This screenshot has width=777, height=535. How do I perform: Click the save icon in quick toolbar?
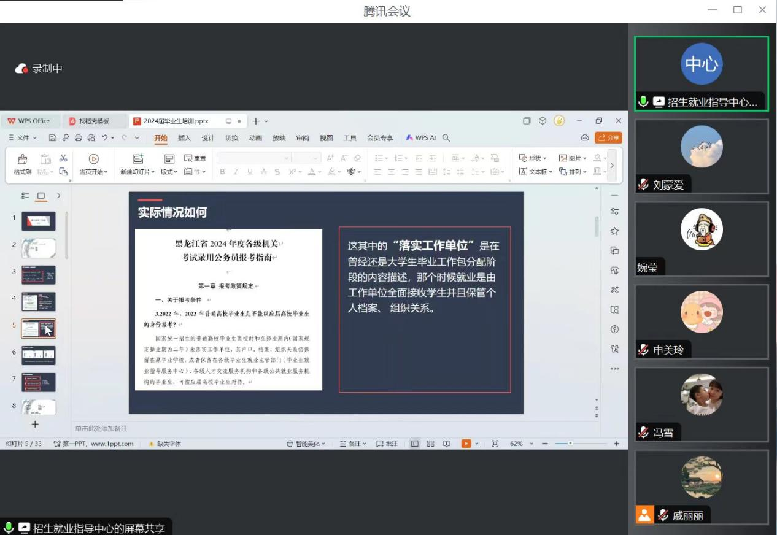[53, 138]
